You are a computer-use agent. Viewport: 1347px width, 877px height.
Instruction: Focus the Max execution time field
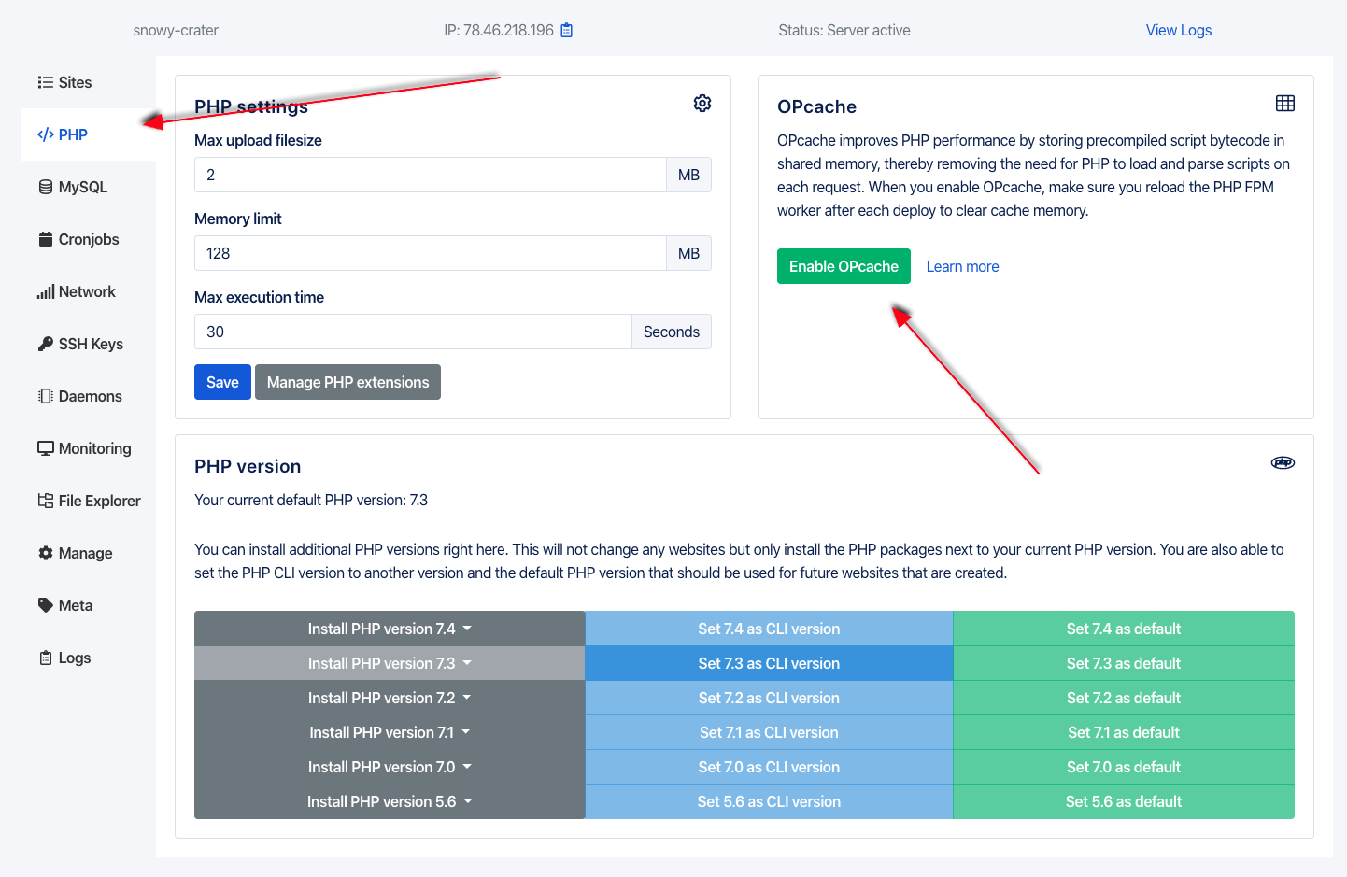[x=413, y=332]
